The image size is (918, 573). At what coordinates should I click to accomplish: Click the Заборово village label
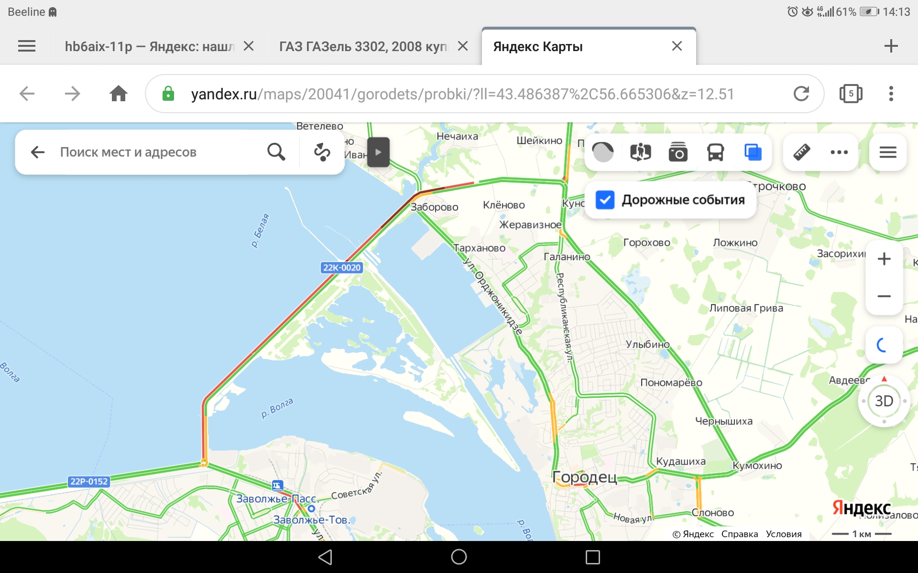(x=435, y=207)
